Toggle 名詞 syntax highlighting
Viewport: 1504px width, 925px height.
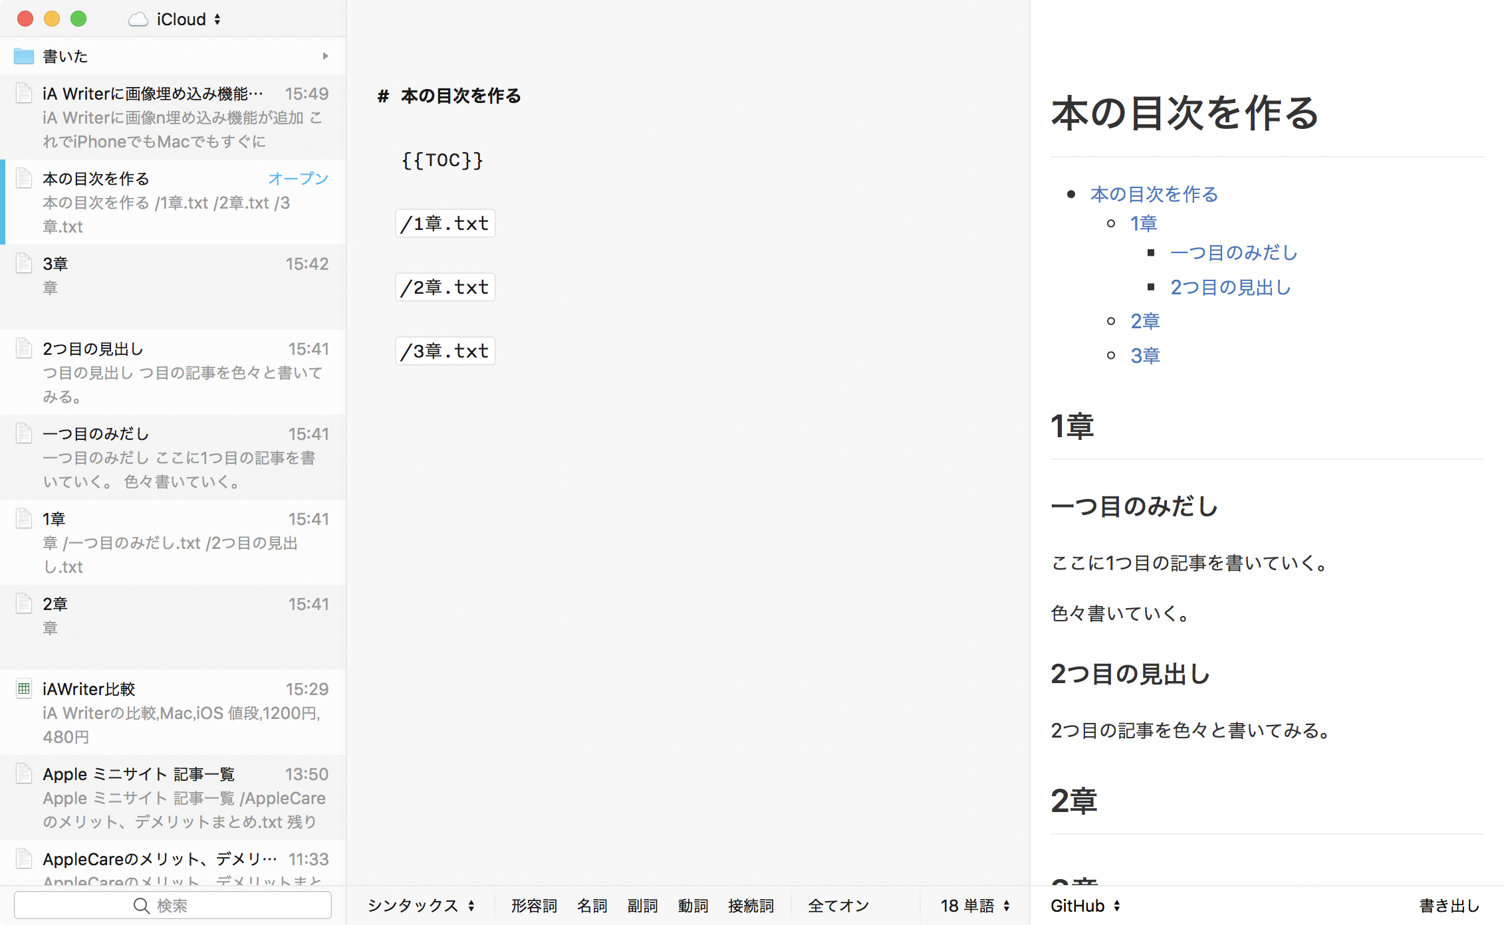tap(592, 906)
